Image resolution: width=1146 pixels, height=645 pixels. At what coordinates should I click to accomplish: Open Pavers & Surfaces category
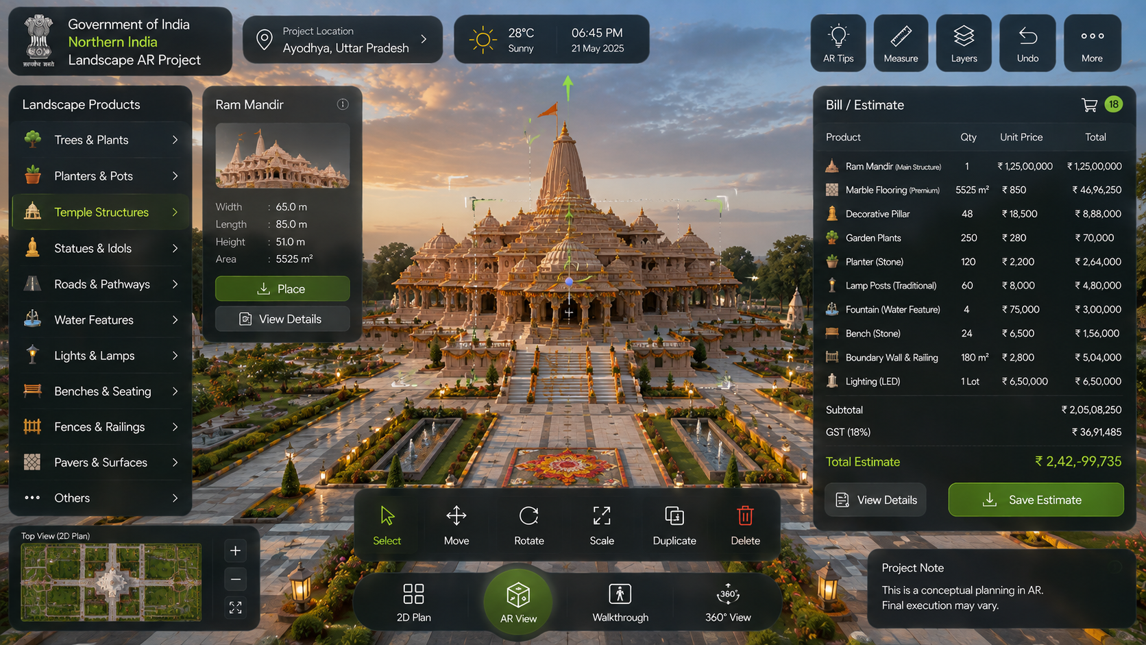click(x=100, y=462)
